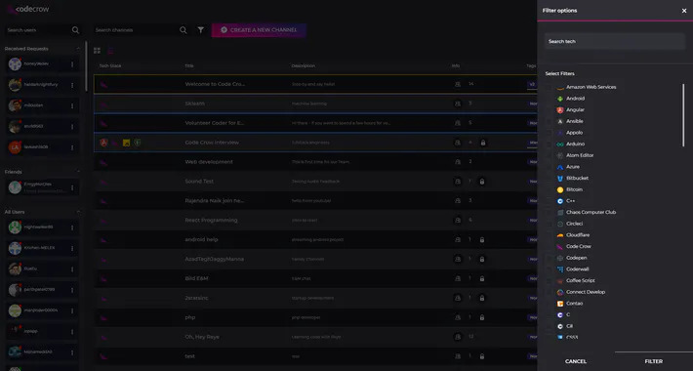Click user avatar of nightwalker89
The height and width of the screenshot is (371, 693).
coord(15,227)
